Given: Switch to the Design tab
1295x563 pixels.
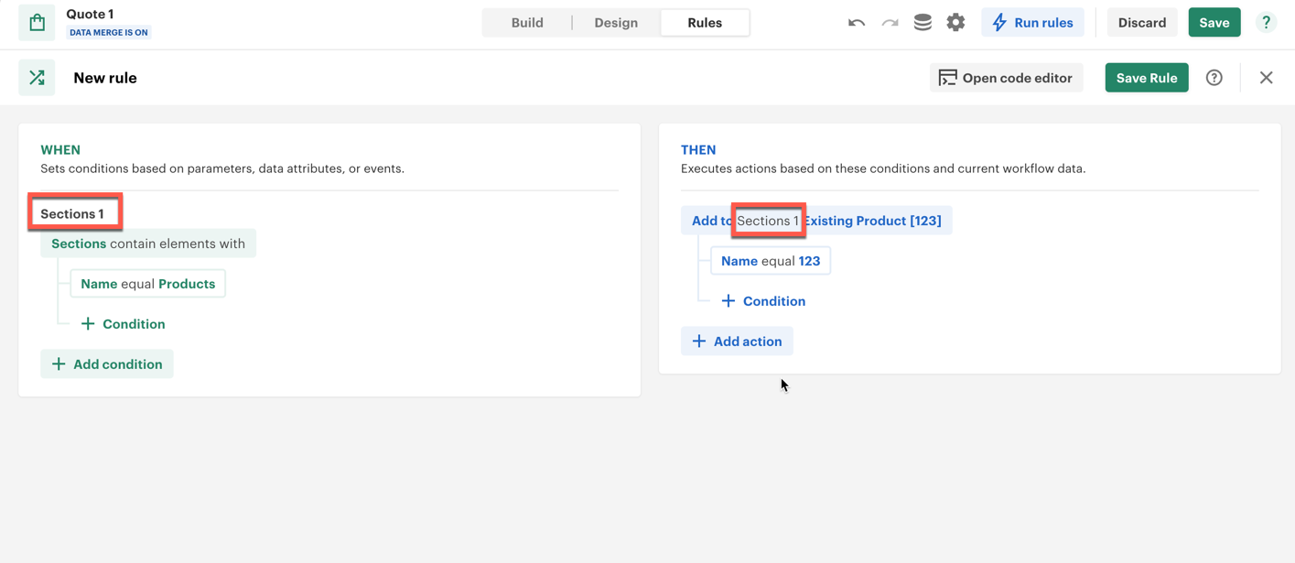Looking at the screenshot, I should tap(616, 23).
